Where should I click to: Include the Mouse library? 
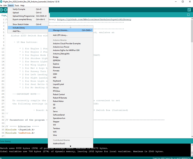[70, 88]
